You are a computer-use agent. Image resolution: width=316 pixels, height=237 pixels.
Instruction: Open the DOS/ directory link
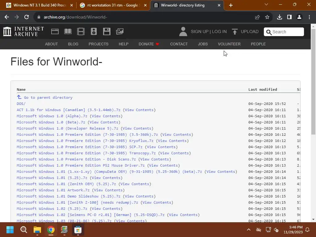[x=21, y=104]
